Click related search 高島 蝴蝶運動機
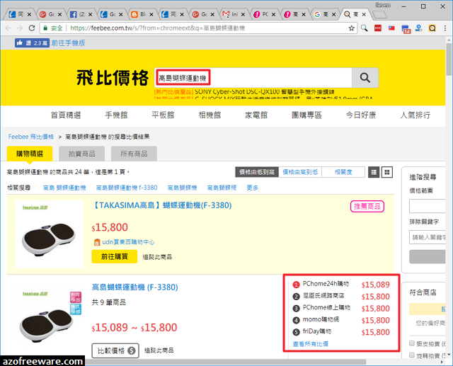 click(x=64, y=188)
